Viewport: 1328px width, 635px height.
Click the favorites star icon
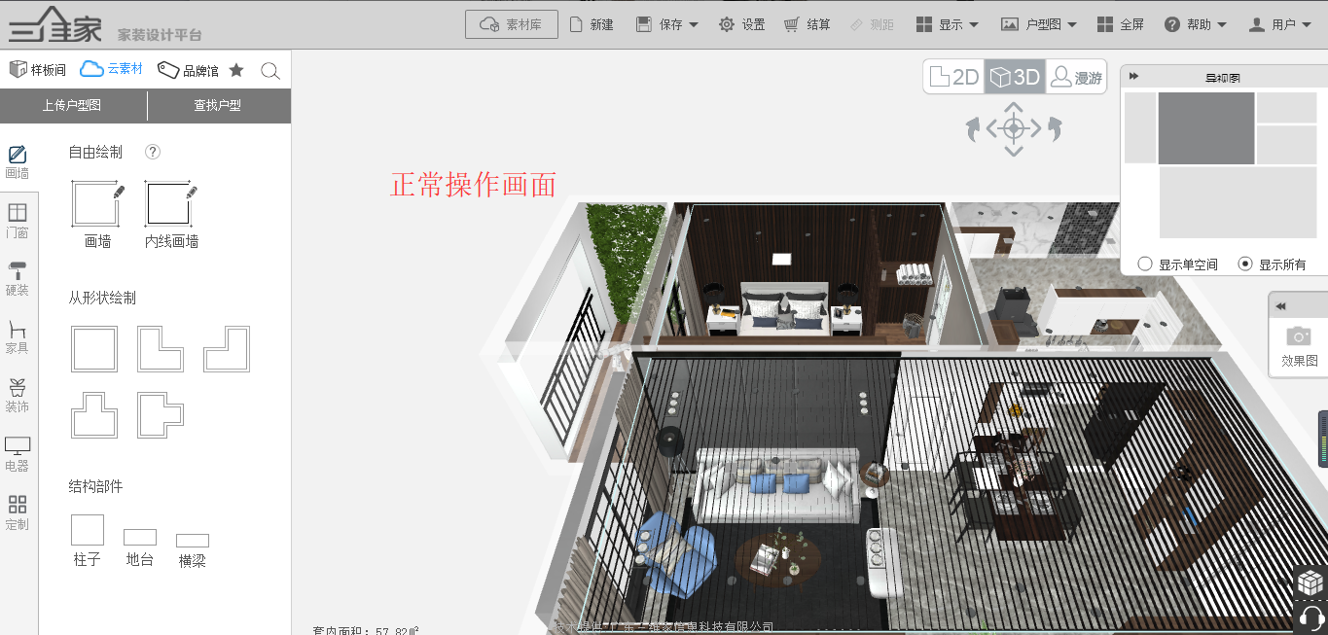236,70
